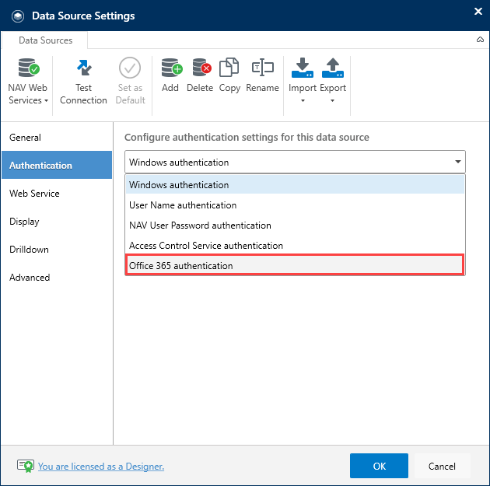
Task: Select the Authentication settings page
Action: [57, 165]
